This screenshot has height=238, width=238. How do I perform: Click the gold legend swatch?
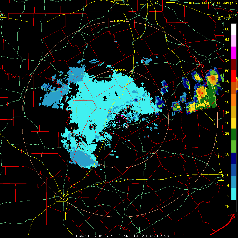pyautogui.click(x=234, y=112)
